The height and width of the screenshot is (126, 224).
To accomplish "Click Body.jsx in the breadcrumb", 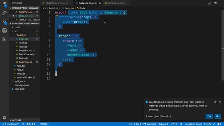I will [69, 8].
